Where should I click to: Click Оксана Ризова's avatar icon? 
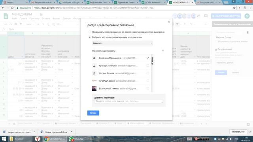coord(94,73)
